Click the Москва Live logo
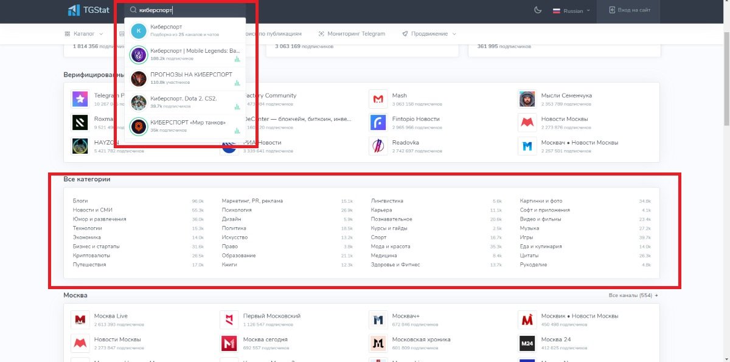Image resolution: width=730 pixels, height=362 pixels. pos(80,319)
